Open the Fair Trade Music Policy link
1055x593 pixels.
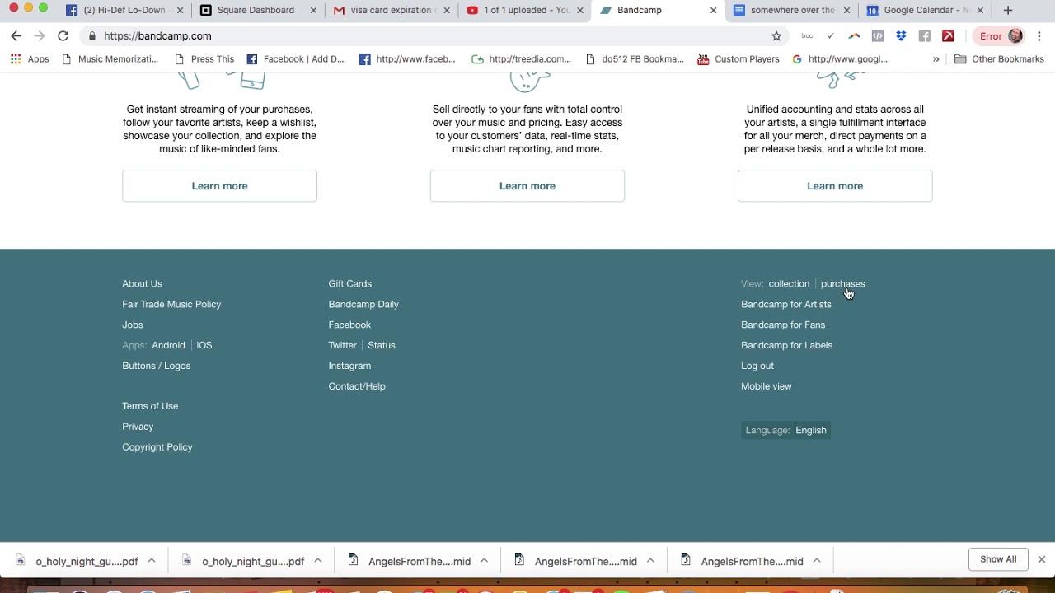(171, 304)
